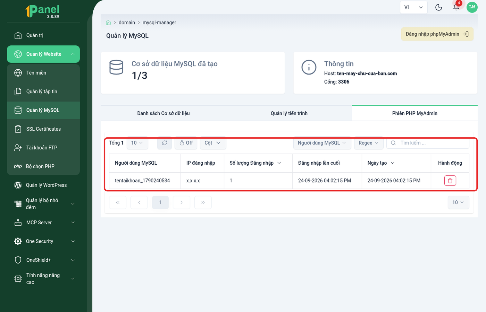486x312 pixels.
Task: Open Tên miền sidebar item
Action: point(43,73)
